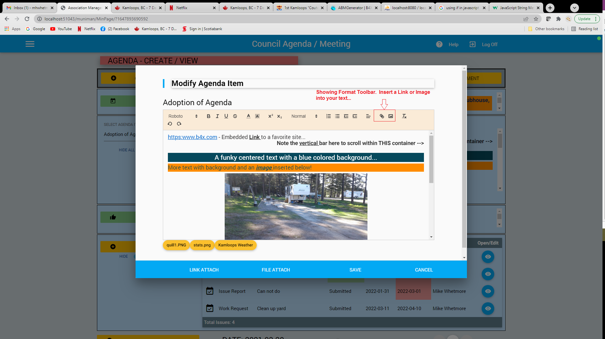This screenshot has width=605, height=339.
Task: Insert a numbered list
Action: click(328, 116)
